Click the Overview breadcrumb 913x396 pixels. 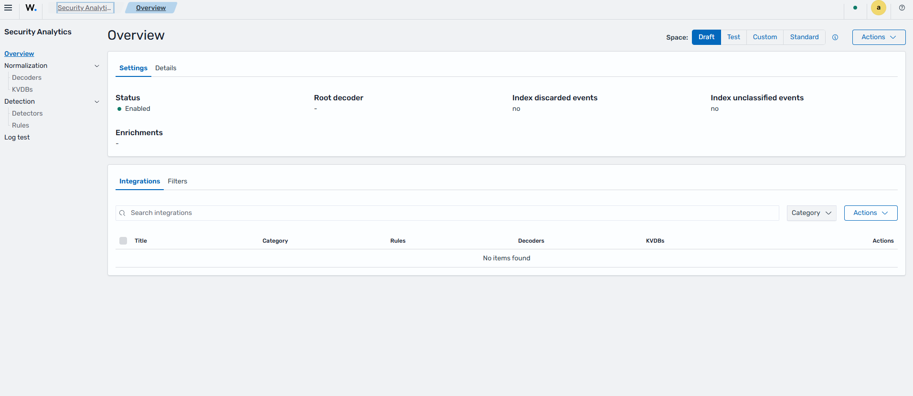pyautogui.click(x=151, y=8)
